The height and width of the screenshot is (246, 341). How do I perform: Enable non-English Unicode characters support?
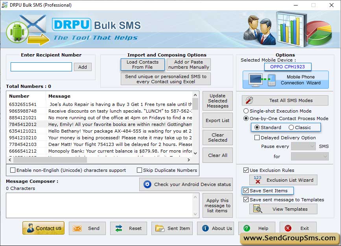click(x=13, y=170)
